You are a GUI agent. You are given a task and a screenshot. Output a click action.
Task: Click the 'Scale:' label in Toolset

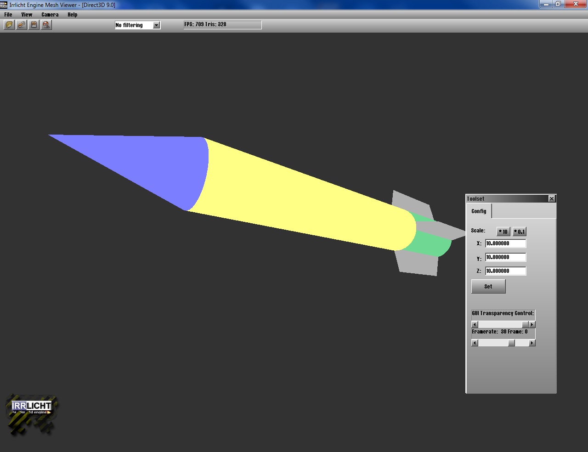pos(478,231)
